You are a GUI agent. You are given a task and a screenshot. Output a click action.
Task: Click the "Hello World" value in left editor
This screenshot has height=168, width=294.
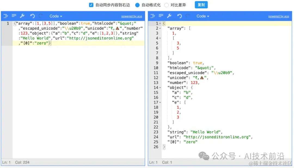(36, 38)
